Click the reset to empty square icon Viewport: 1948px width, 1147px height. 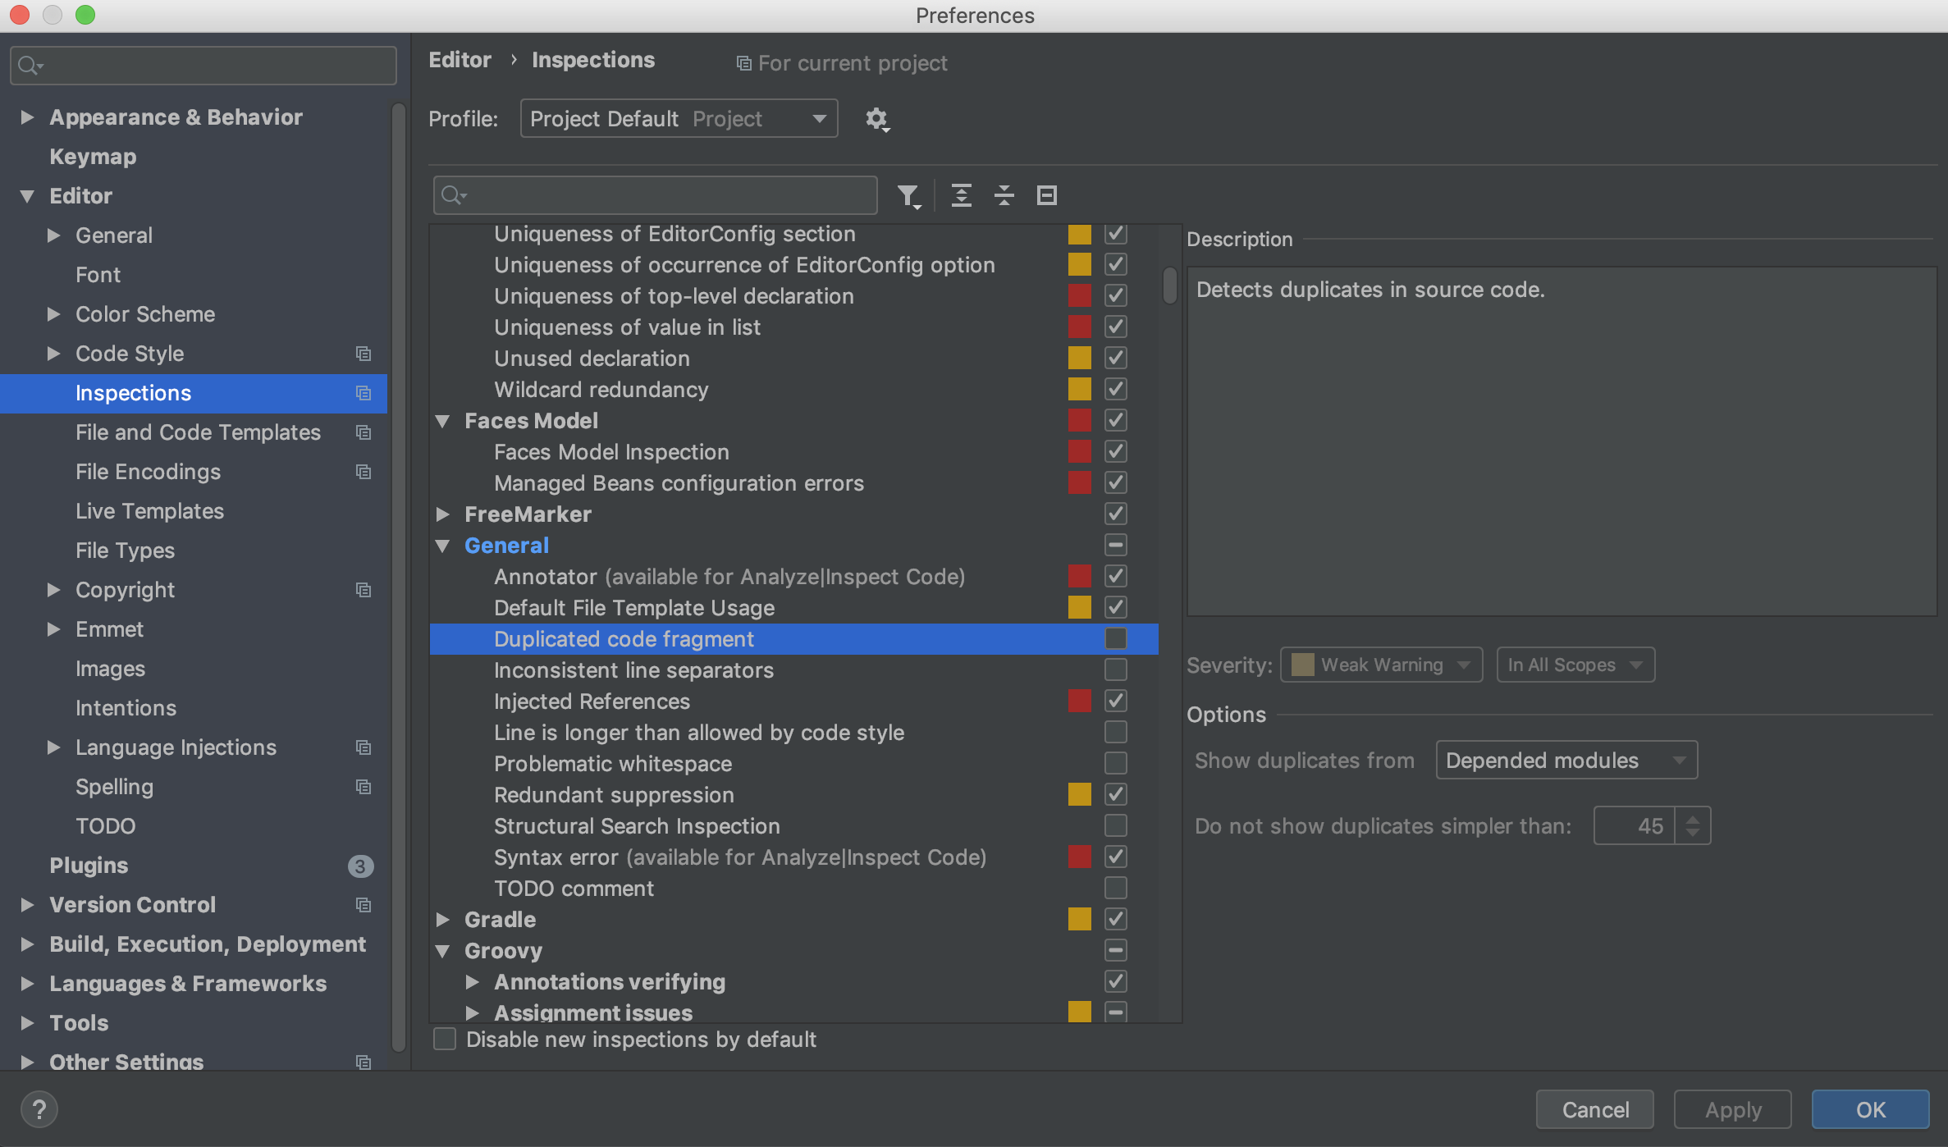coord(1046,195)
